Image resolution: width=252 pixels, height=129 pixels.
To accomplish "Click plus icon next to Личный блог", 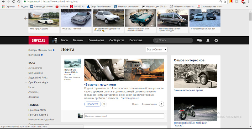I will [26, 68].
